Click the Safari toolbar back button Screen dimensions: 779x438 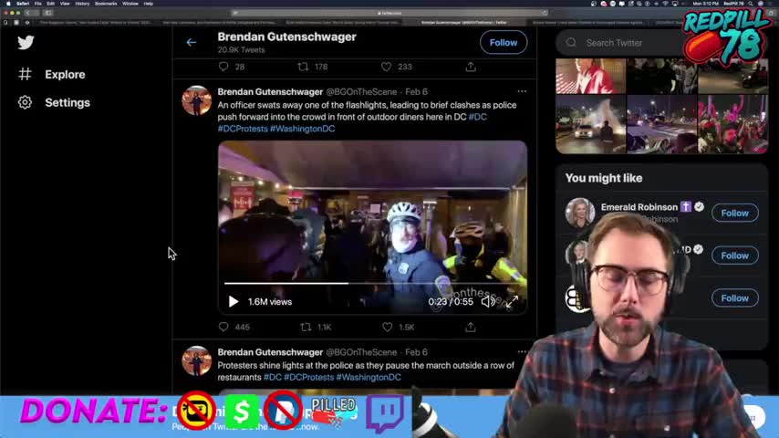pyautogui.click(x=27, y=13)
